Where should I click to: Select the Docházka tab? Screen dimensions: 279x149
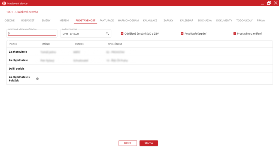[x=205, y=20]
